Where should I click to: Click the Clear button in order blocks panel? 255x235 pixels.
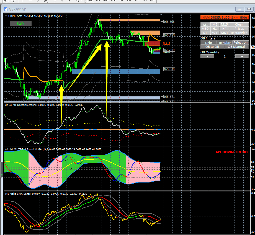[239, 24]
